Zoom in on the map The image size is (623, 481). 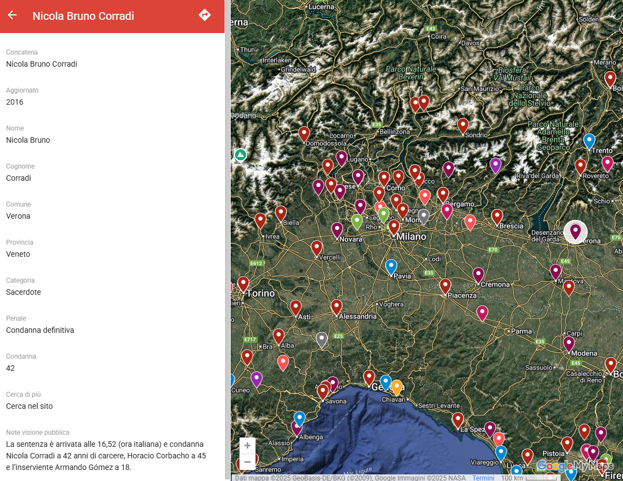point(247,445)
